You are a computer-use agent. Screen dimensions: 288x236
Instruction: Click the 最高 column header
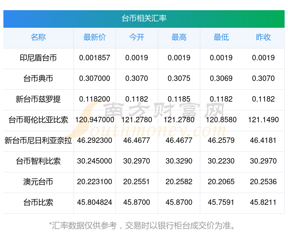(x=179, y=37)
